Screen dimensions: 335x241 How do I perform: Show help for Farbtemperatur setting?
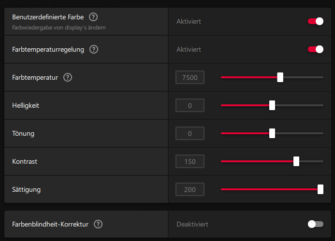(68, 77)
